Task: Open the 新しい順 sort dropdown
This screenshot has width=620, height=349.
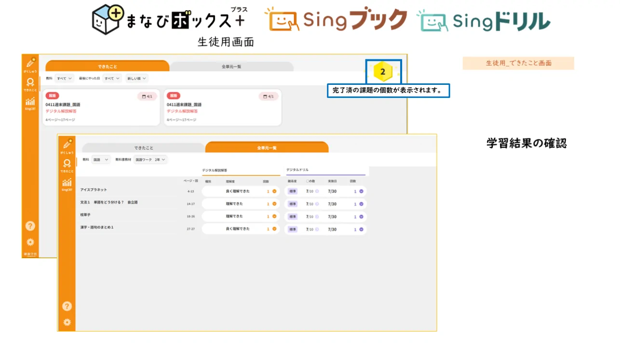Action: [x=137, y=78]
